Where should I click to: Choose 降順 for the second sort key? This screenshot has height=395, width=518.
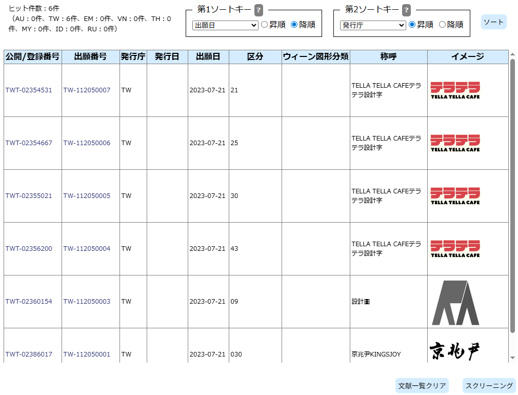(443, 25)
